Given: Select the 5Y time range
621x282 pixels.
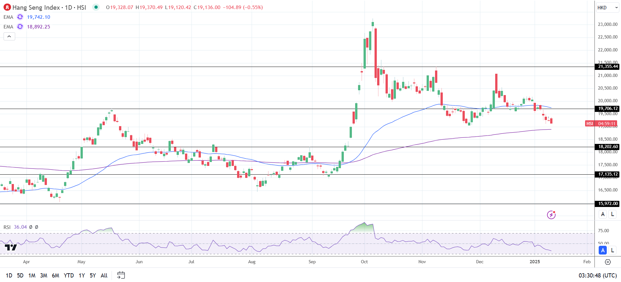Looking at the screenshot, I should tap(93, 276).
